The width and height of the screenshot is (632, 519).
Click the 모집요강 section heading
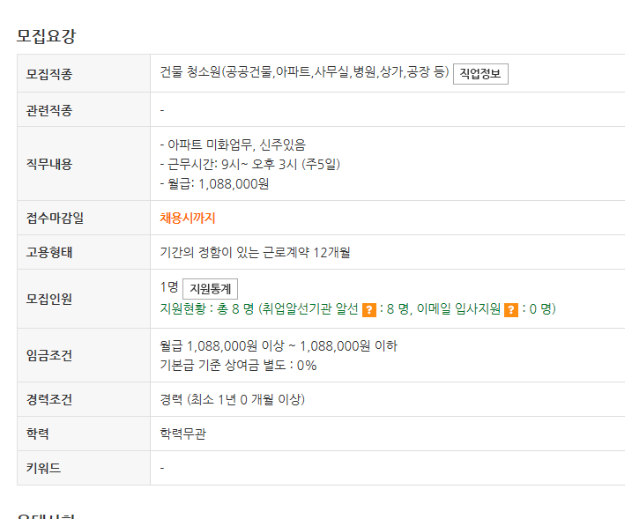46,36
